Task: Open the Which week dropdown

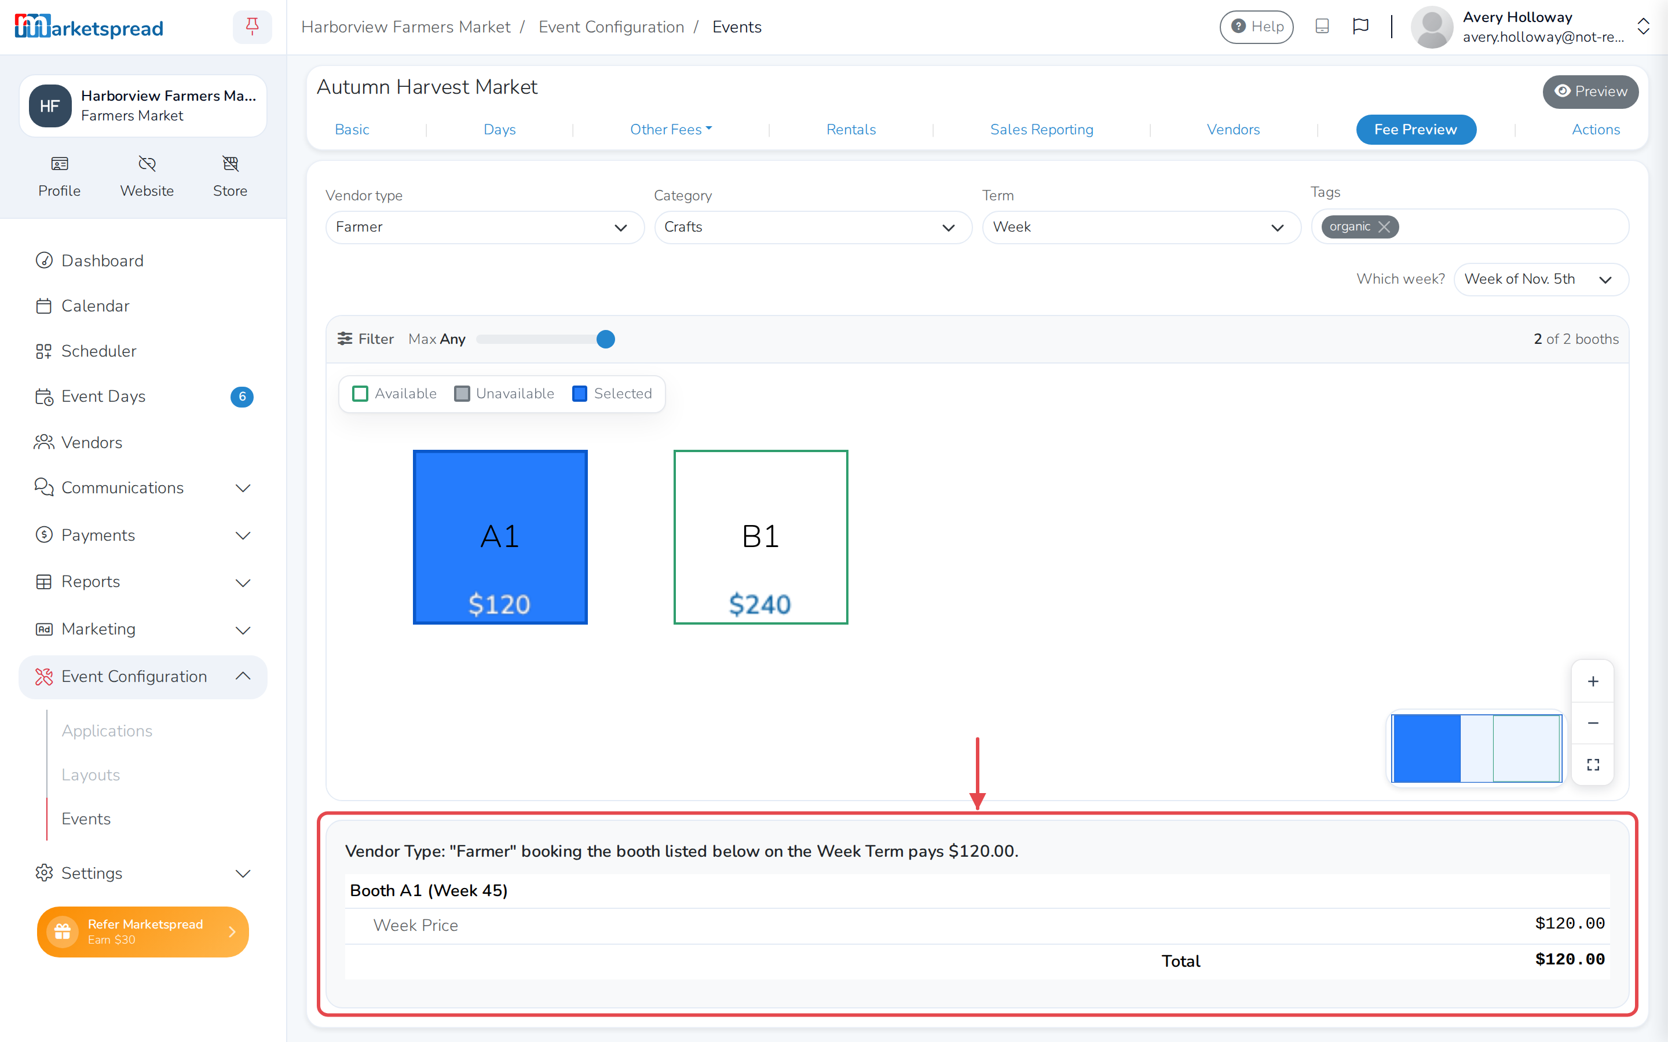Action: tap(1541, 279)
